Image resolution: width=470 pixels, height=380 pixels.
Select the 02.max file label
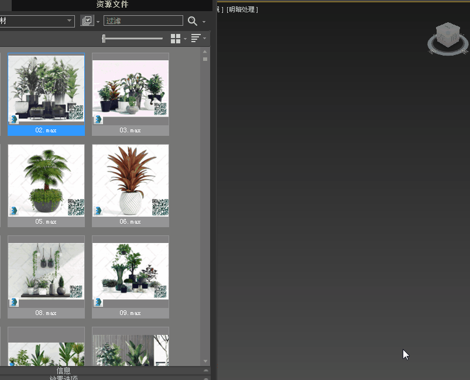[x=46, y=131]
